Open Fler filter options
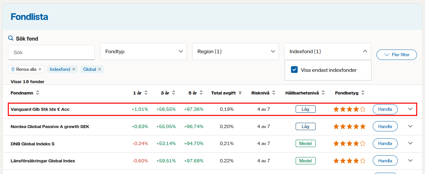 (396, 55)
